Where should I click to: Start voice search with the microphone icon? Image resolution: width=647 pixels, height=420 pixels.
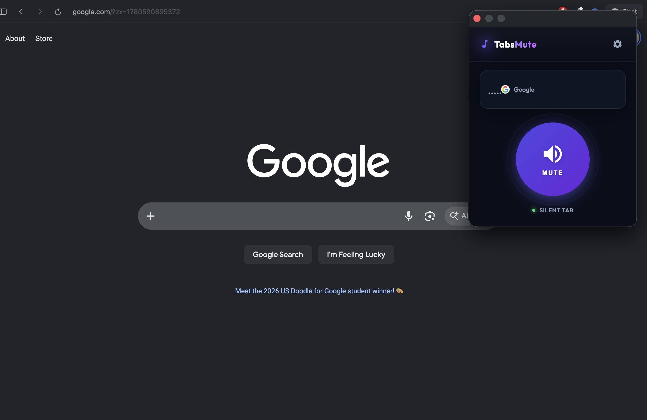point(408,216)
